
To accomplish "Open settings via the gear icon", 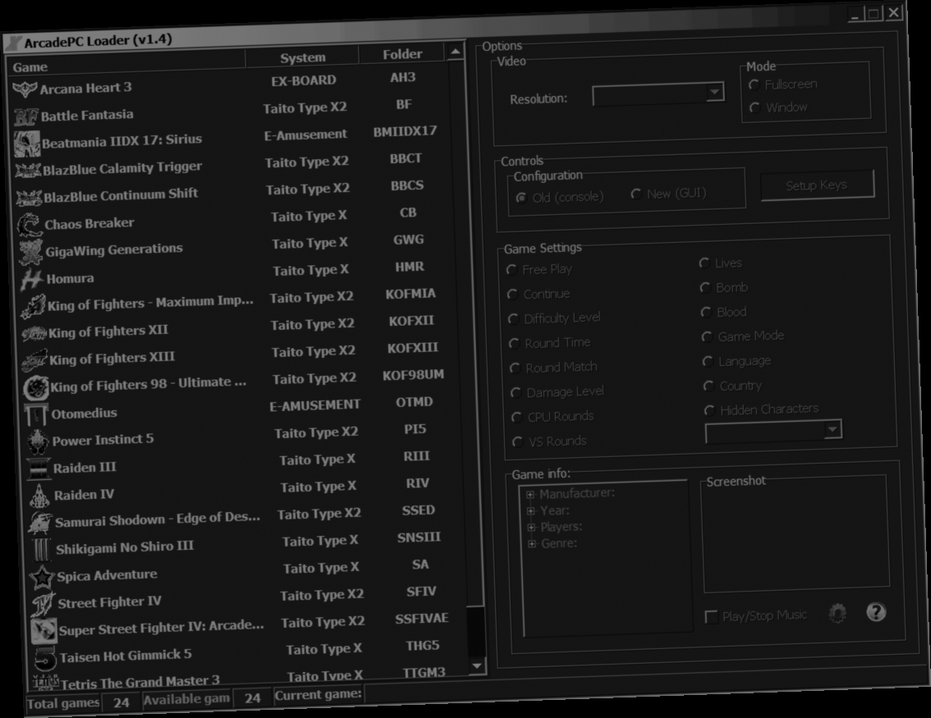I will (x=837, y=614).
